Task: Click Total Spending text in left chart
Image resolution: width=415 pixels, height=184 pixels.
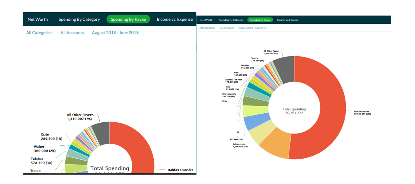Action: point(110,168)
